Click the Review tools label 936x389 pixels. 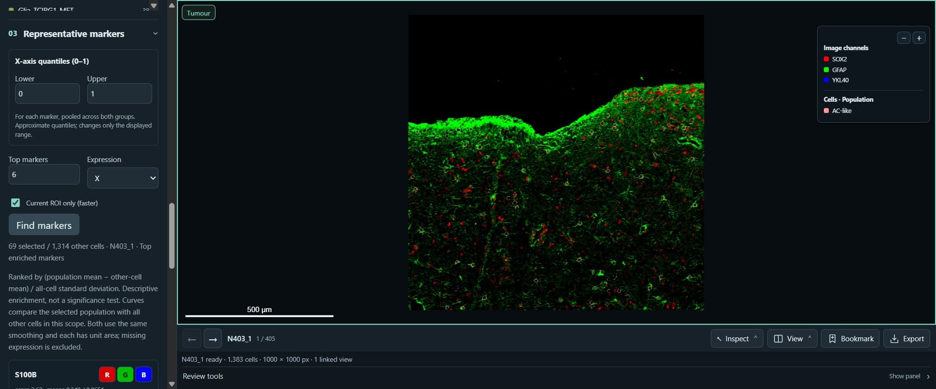(x=203, y=376)
